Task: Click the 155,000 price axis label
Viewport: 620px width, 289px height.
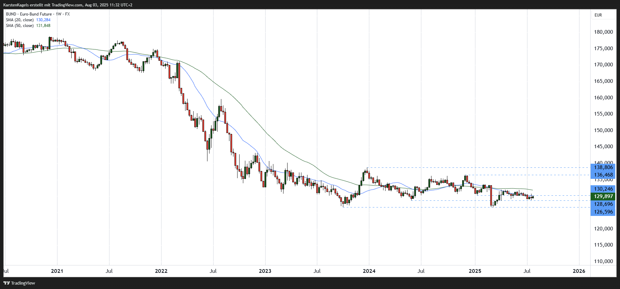Action: [603, 114]
